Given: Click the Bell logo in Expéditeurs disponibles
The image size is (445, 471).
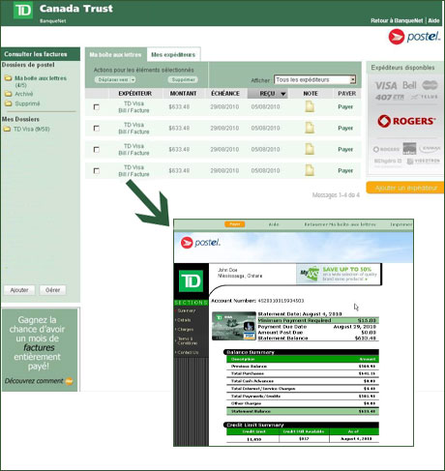Looking at the screenshot, I should (x=409, y=85).
